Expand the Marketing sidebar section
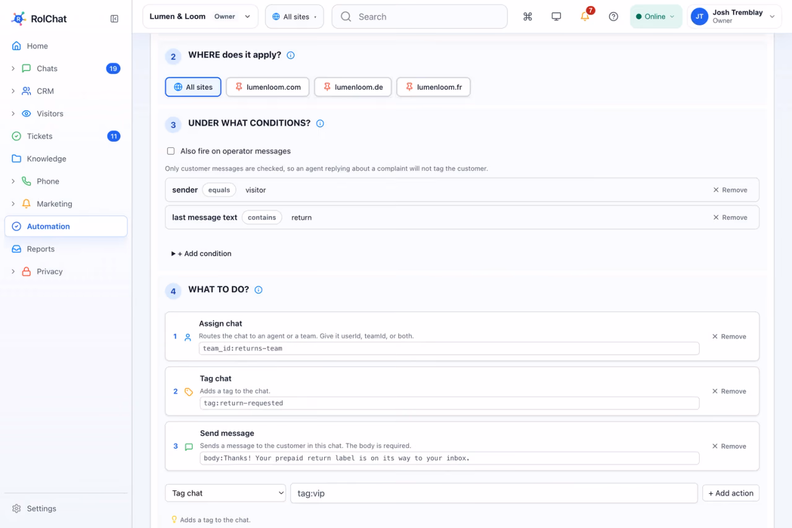The width and height of the screenshot is (792, 528). tap(13, 204)
